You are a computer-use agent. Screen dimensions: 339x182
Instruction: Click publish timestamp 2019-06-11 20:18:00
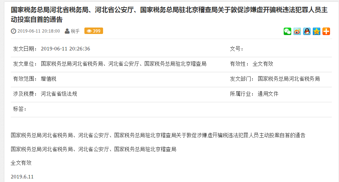tap(39, 31)
